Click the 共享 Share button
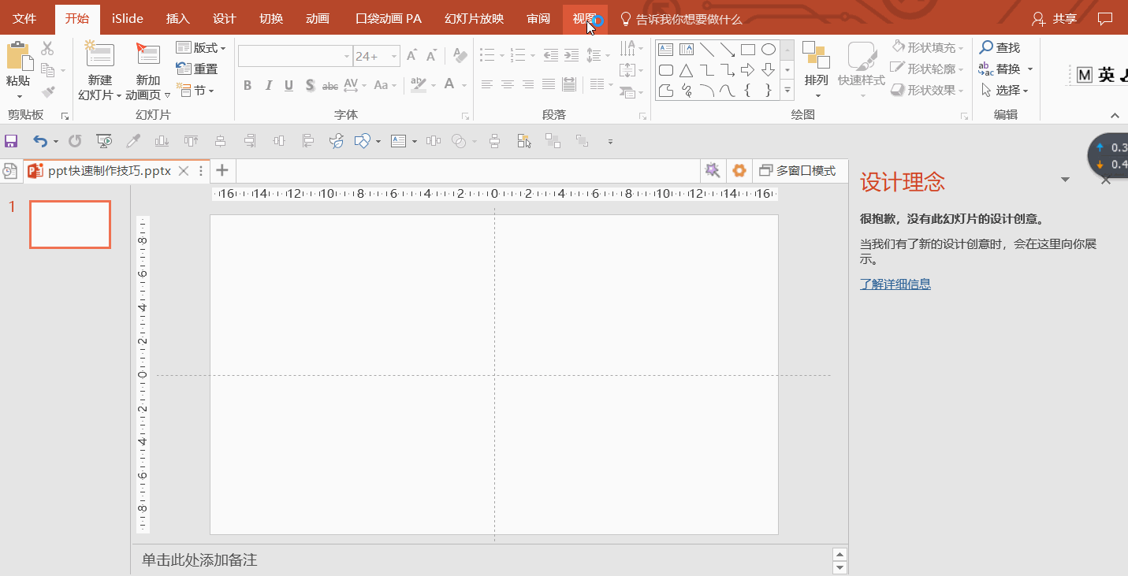Viewport: 1128px width, 576px height. point(1054,18)
